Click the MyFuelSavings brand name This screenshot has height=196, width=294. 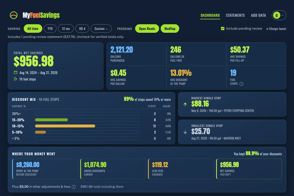pyautogui.click(x=41, y=15)
